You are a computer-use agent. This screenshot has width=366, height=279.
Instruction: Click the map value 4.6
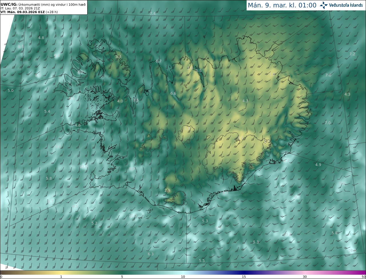pyautogui.click(x=78, y=125)
